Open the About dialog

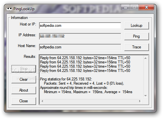pos(24,90)
